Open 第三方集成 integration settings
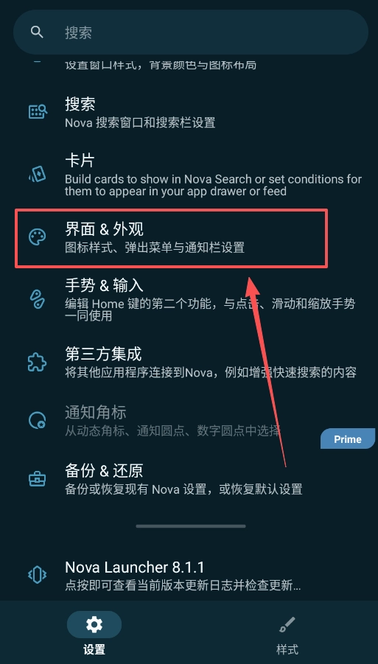378x664 pixels. click(x=189, y=363)
